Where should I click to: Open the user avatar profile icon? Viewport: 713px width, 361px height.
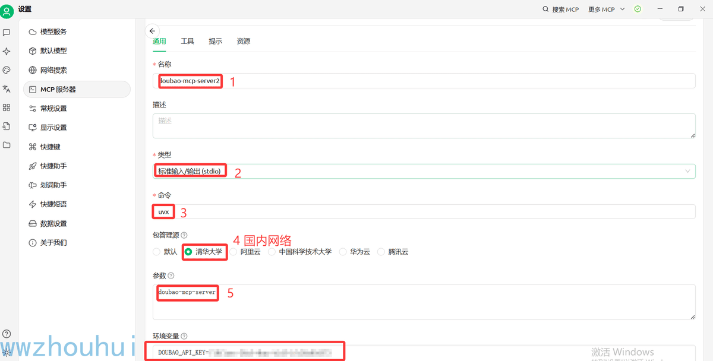click(x=7, y=10)
